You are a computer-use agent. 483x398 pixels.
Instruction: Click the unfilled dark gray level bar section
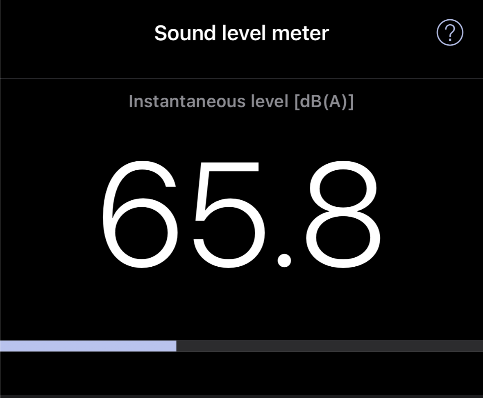pyautogui.click(x=329, y=346)
